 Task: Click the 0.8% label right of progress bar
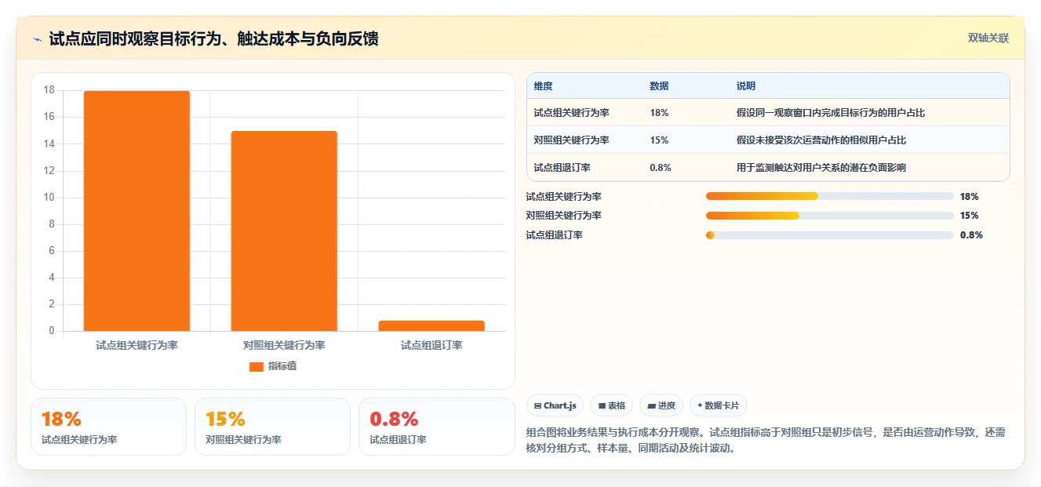click(971, 235)
